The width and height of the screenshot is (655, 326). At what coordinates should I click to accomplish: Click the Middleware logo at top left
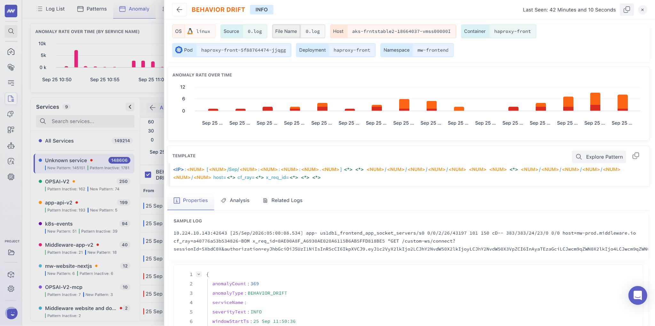[x=11, y=11]
